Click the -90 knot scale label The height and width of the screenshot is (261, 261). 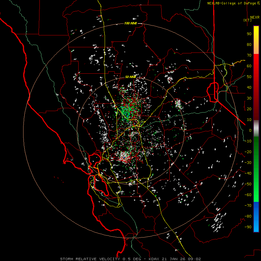point(248,227)
